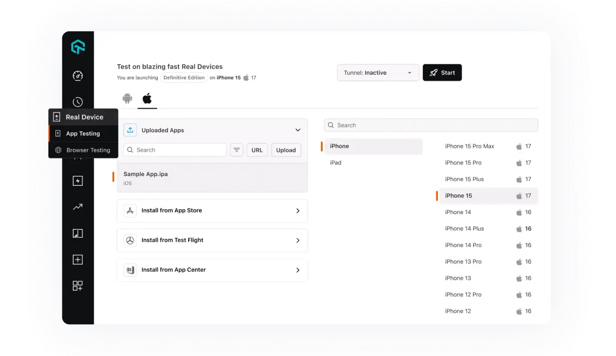The height and width of the screenshot is (356, 616).
Task: Expand Install from Test Flight
Action: 212,240
